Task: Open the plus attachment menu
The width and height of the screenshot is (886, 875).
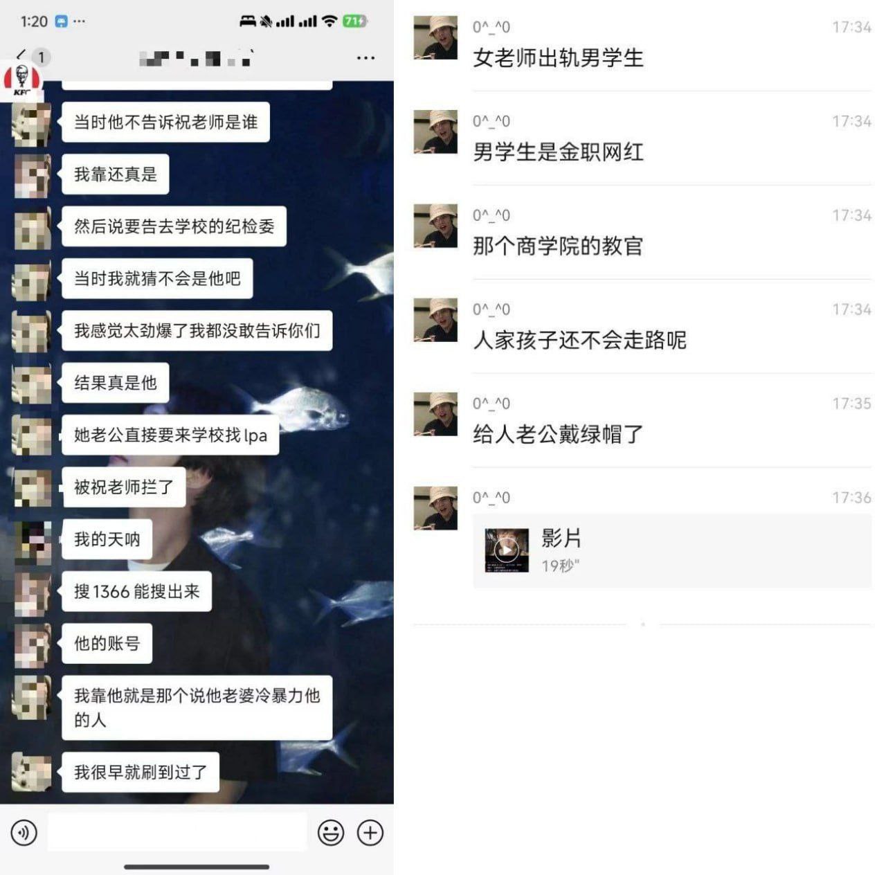Action: click(370, 833)
